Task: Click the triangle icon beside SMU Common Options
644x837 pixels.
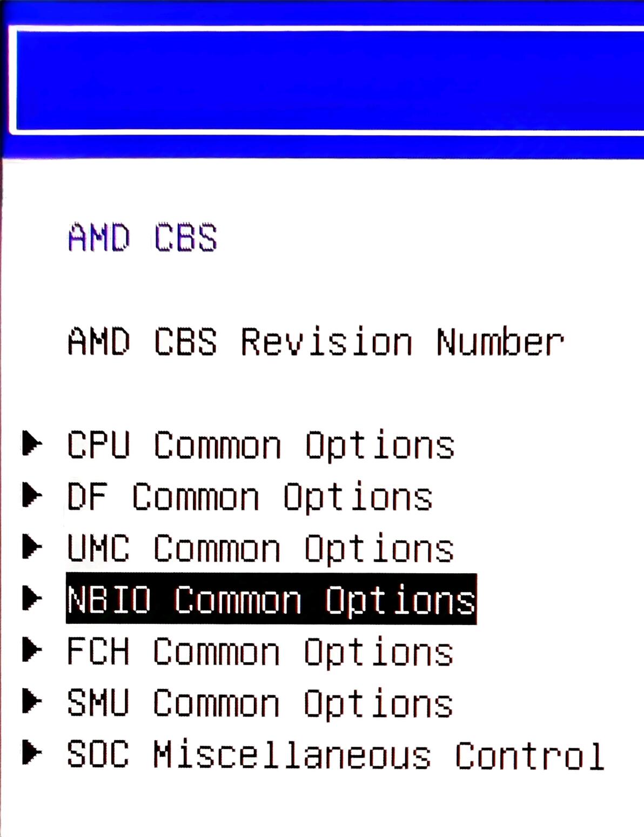Action: coord(32,701)
